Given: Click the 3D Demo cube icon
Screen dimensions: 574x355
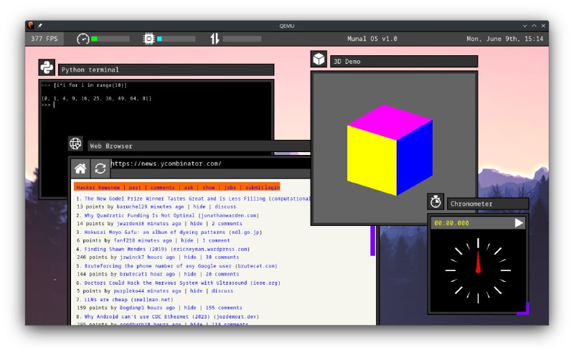Looking at the screenshot, I should (319, 60).
